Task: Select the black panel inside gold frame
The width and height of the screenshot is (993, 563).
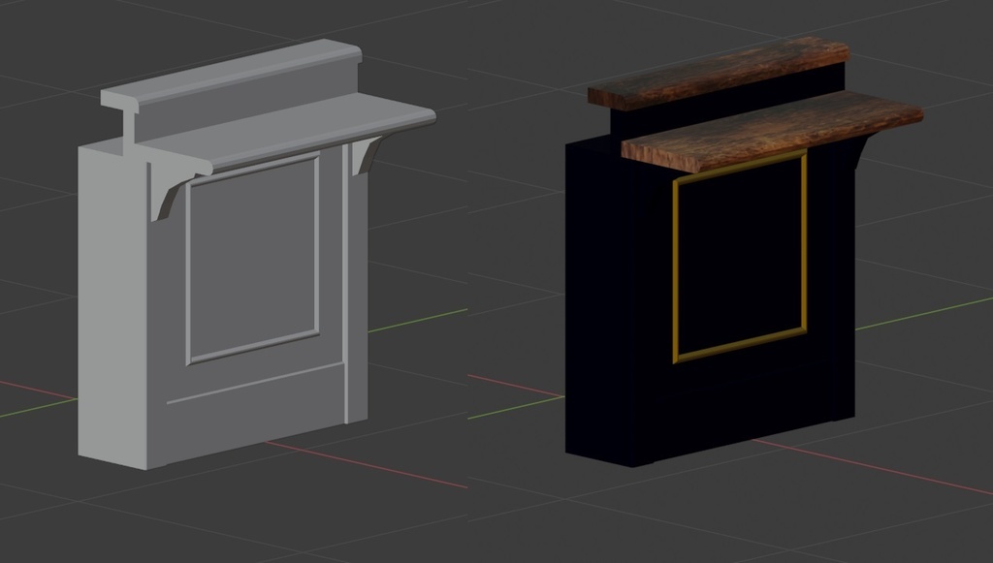Action: tap(740, 258)
